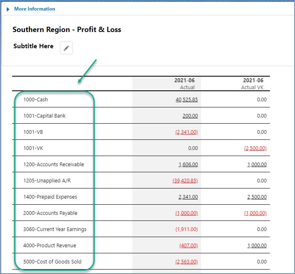Open the 40,525.85 Cash actual value
Screen dimensions: 295x274
(x=187, y=99)
